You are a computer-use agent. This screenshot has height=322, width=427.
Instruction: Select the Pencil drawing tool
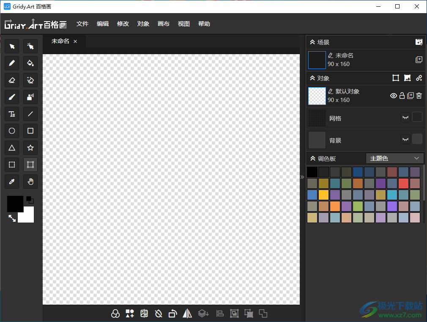12,63
